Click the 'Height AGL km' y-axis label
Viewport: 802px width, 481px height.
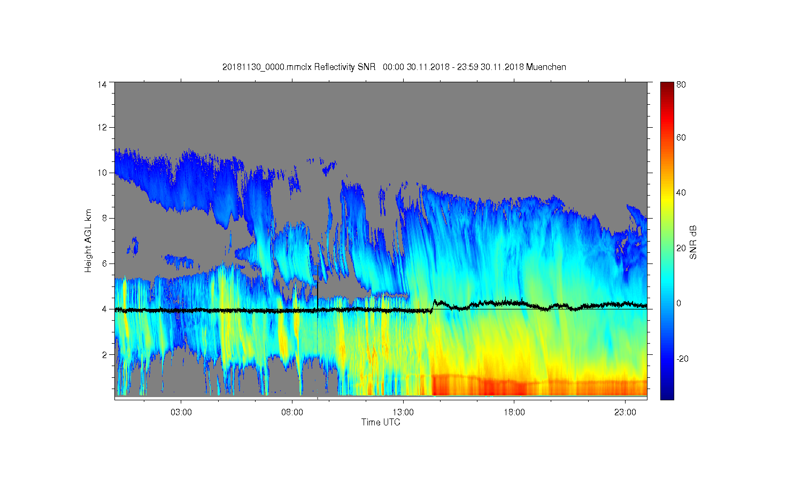point(88,241)
